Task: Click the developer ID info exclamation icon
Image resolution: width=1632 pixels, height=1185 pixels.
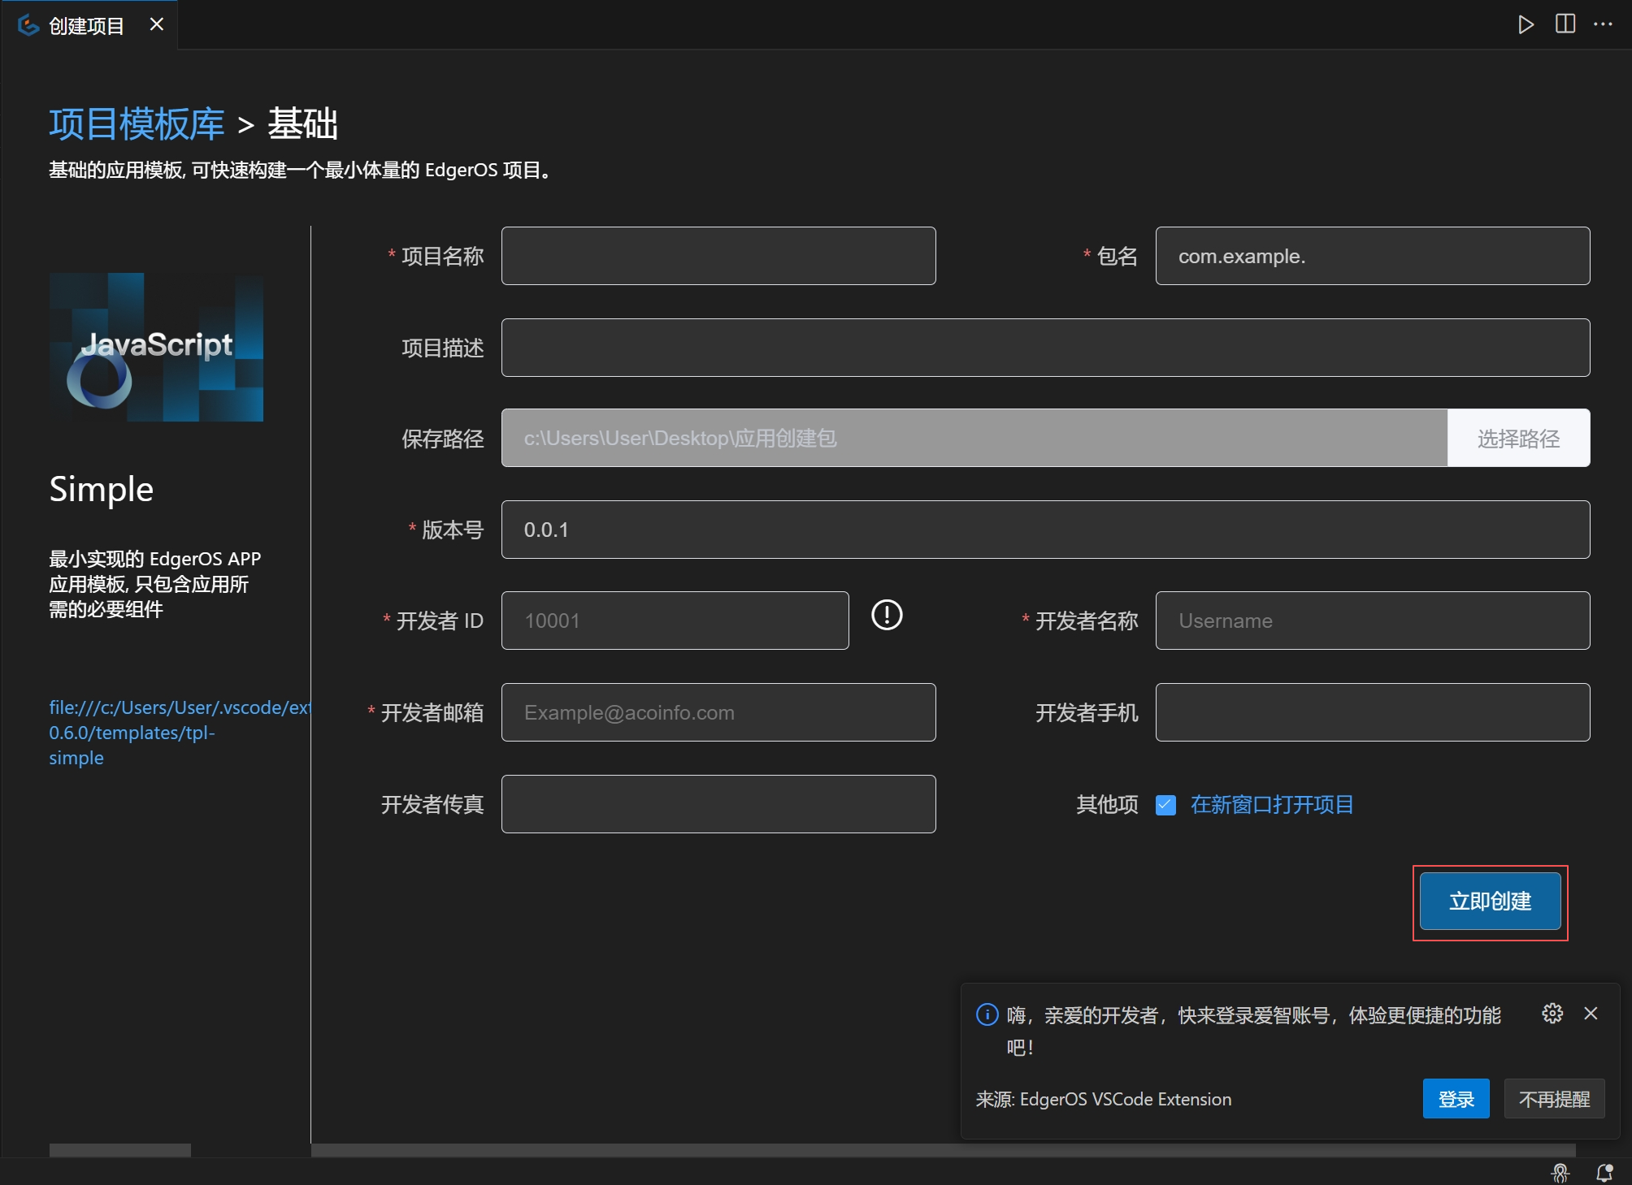Action: click(887, 615)
